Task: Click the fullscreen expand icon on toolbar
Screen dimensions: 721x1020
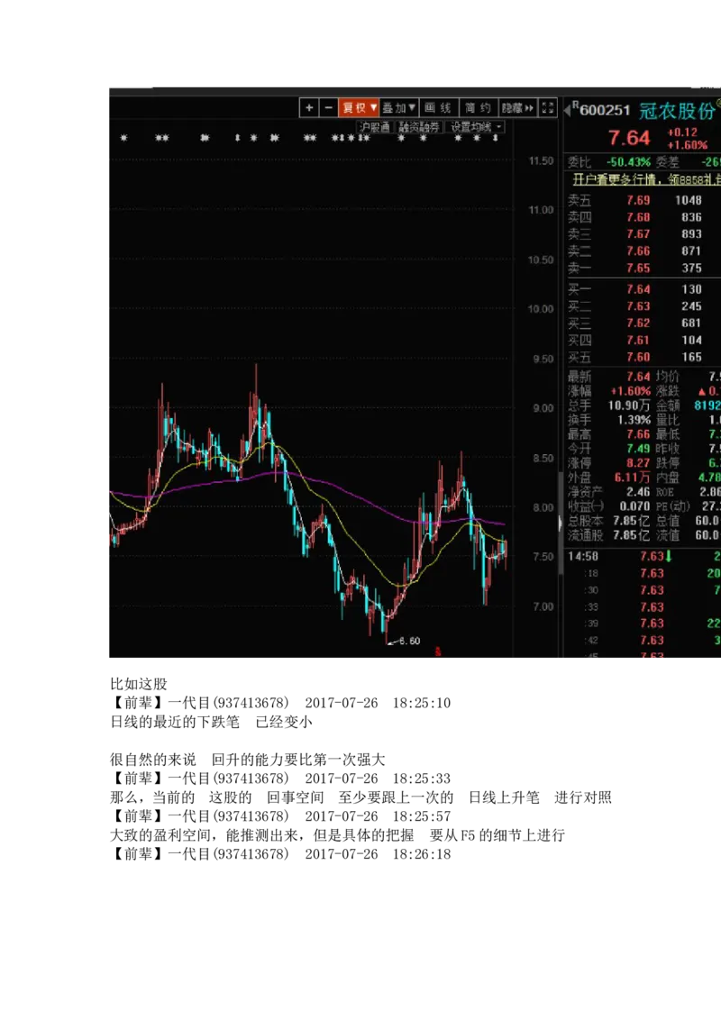Action: tap(546, 107)
